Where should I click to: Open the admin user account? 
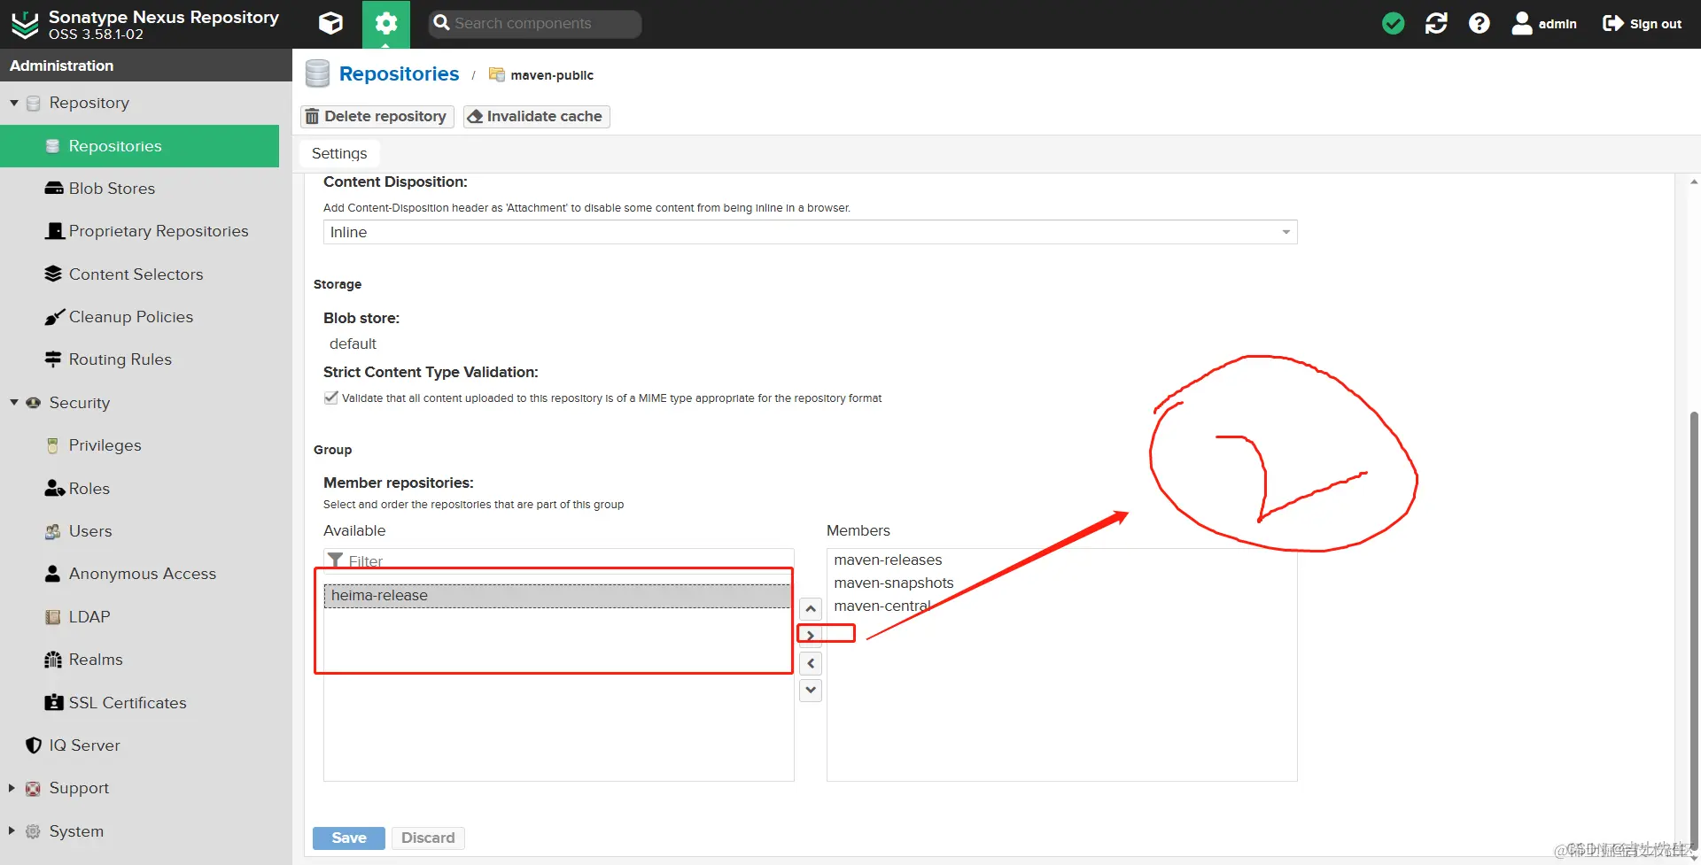point(1544,24)
